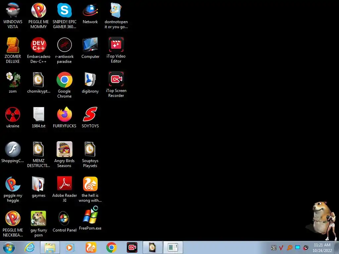Select the ShoppingC... Flash icon
The width and height of the screenshot is (339, 254).
click(x=13, y=152)
